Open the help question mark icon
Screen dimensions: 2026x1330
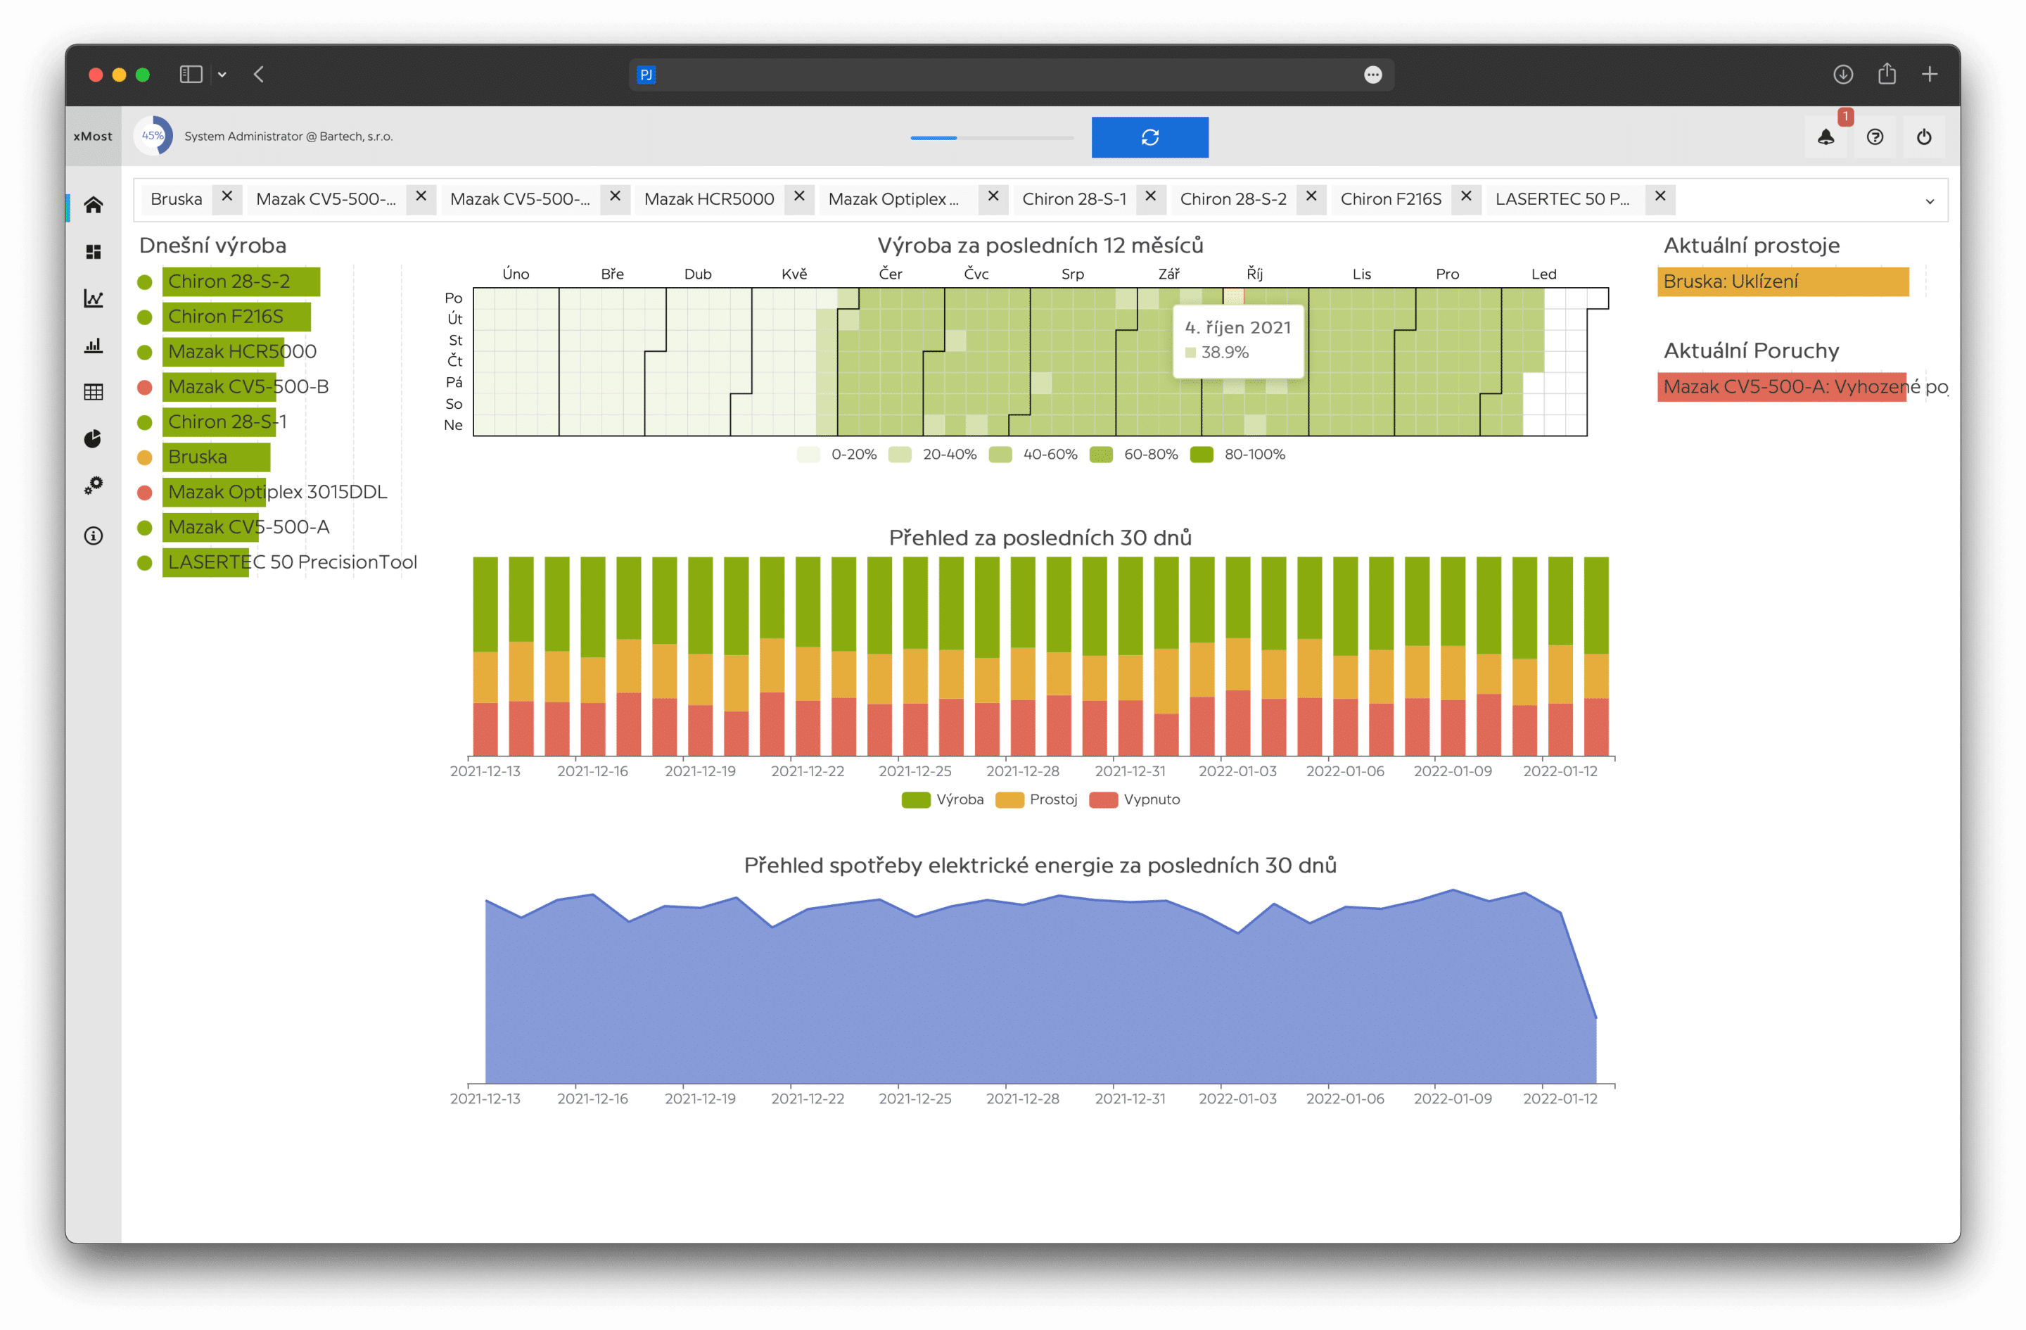[x=1875, y=137]
